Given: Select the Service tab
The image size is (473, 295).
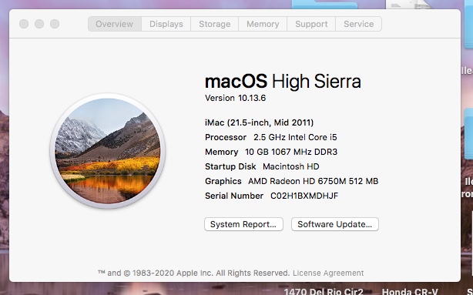Looking at the screenshot, I should (359, 24).
